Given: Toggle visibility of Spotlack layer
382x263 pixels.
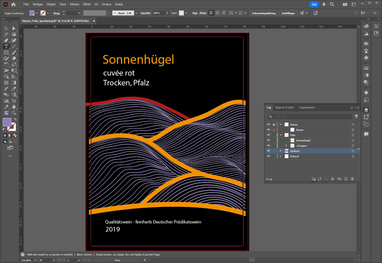Looking at the screenshot, I should point(268,151).
